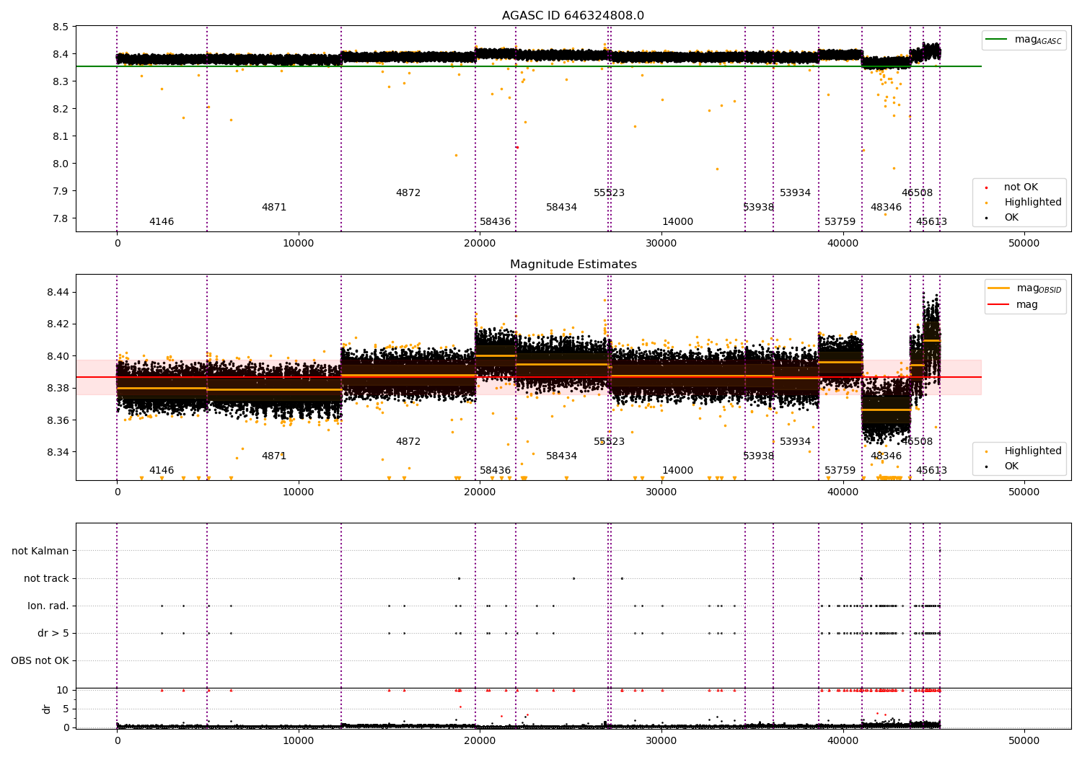Click OBSID label 45613 in the top panel

coord(932,222)
